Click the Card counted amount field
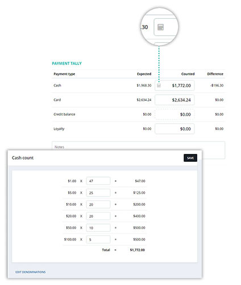The image size is (241, 285). click(174, 100)
